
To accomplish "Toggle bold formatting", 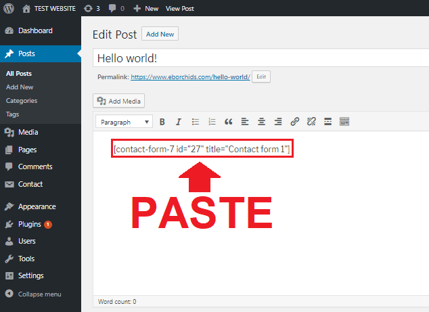I will (162, 122).
